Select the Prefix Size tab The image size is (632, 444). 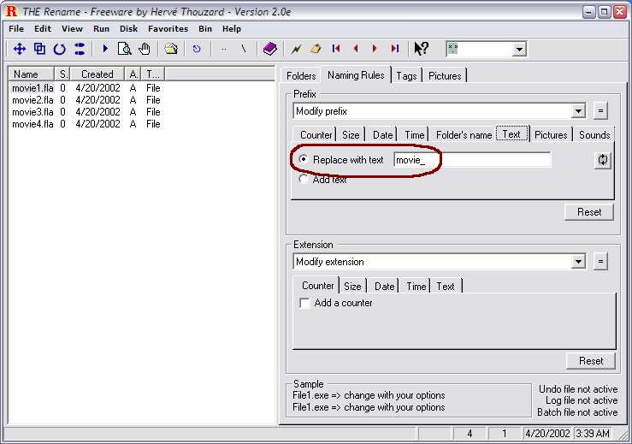(351, 135)
